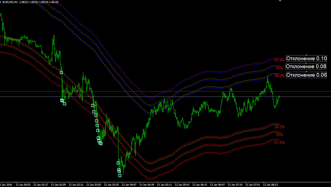
Task: Click the 13 Jan 03:03 time label
Action: 94,185
